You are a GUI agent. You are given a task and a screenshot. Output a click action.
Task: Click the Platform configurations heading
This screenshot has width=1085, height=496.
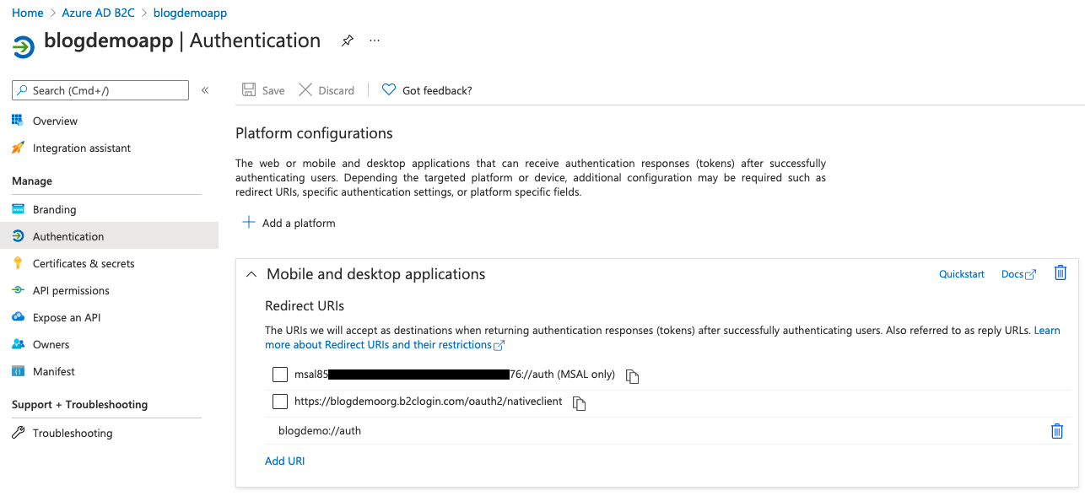314,133
